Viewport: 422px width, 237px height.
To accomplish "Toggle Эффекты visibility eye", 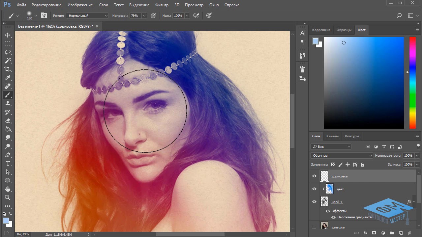I will click(328, 211).
